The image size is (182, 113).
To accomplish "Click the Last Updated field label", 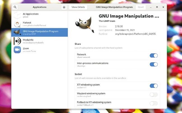I will click(105, 30).
